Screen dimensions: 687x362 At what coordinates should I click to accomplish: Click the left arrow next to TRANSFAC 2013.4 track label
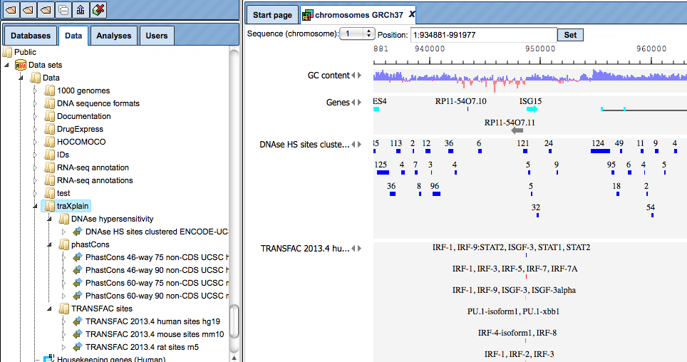point(353,249)
